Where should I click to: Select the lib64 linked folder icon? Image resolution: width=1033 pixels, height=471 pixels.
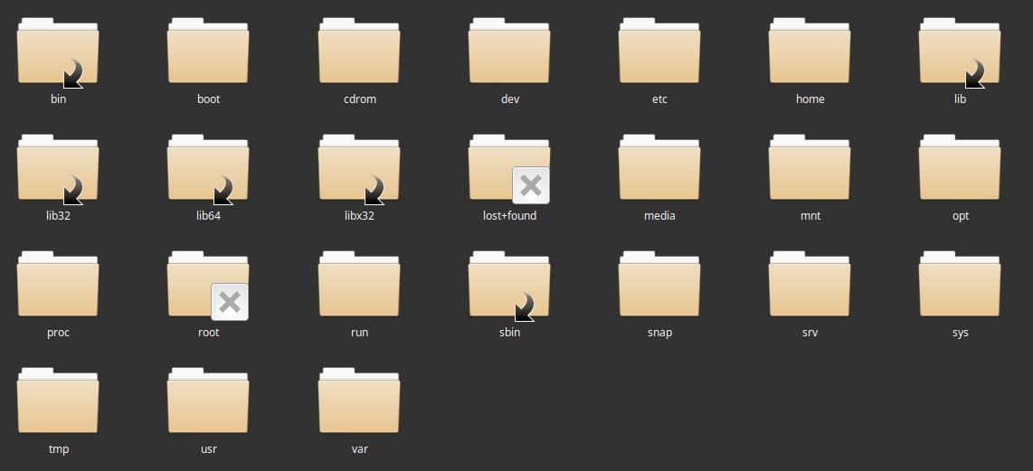click(x=208, y=168)
